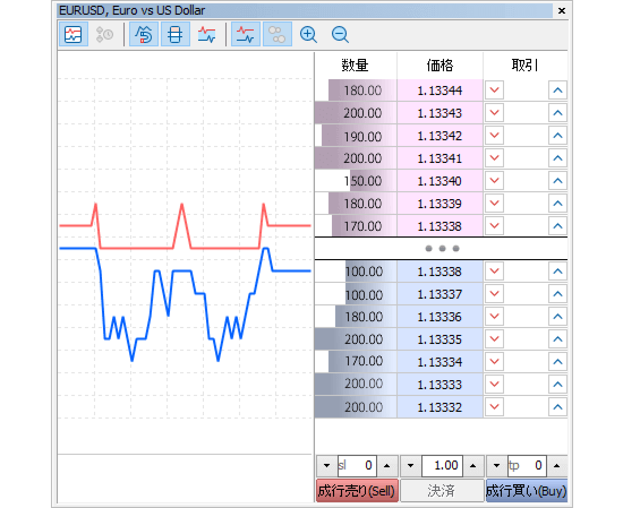The width and height of the screenshot is (623, 508).
Task: Decrease the sl stop loss value
Action: click(327, 466)
